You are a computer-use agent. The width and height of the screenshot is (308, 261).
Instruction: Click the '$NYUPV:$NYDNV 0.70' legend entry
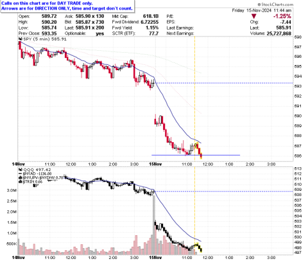[43, 177]
